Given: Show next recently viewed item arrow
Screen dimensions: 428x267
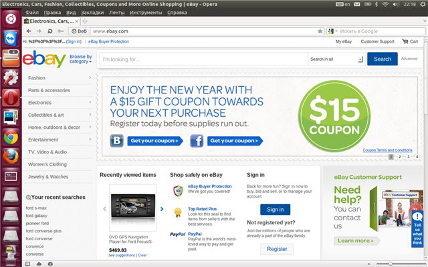Looking at the screenshot, I should coord(162,209).
